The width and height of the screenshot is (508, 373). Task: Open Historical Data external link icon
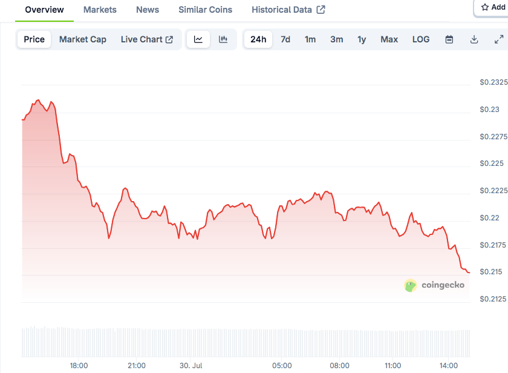(321, 10)
